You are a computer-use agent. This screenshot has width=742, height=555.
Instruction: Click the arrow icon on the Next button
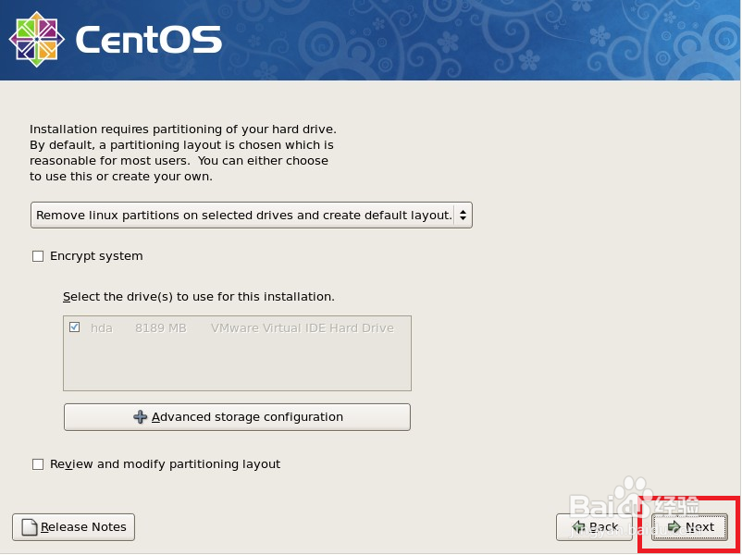pos(674,526)
